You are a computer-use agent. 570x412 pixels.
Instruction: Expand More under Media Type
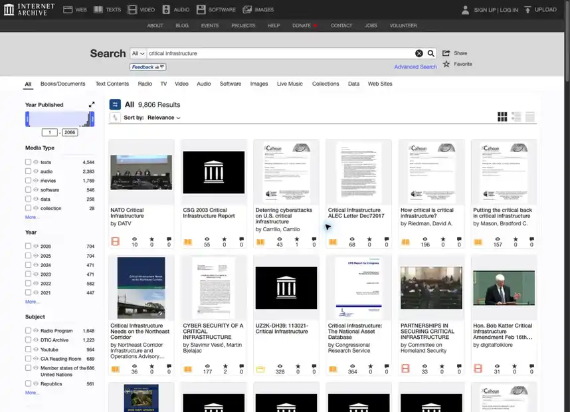(32, 217)
